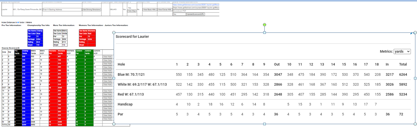
Task: Click the Hole Map button
Action: coord(132,11)
